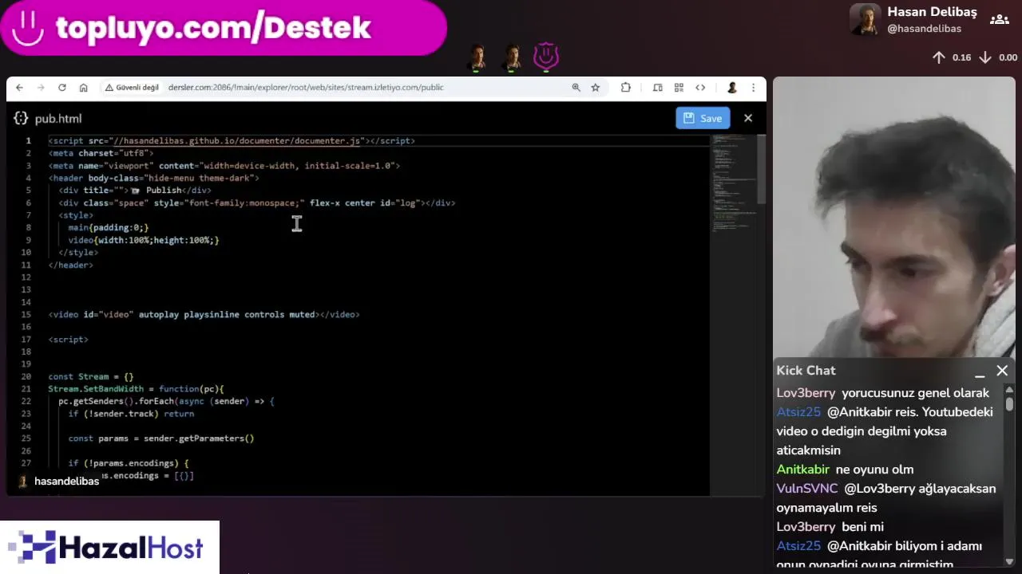Image resolution: width=1022 pixels, height=574 pixels.
Task: Open the browser home page
Action: point(83,88)
